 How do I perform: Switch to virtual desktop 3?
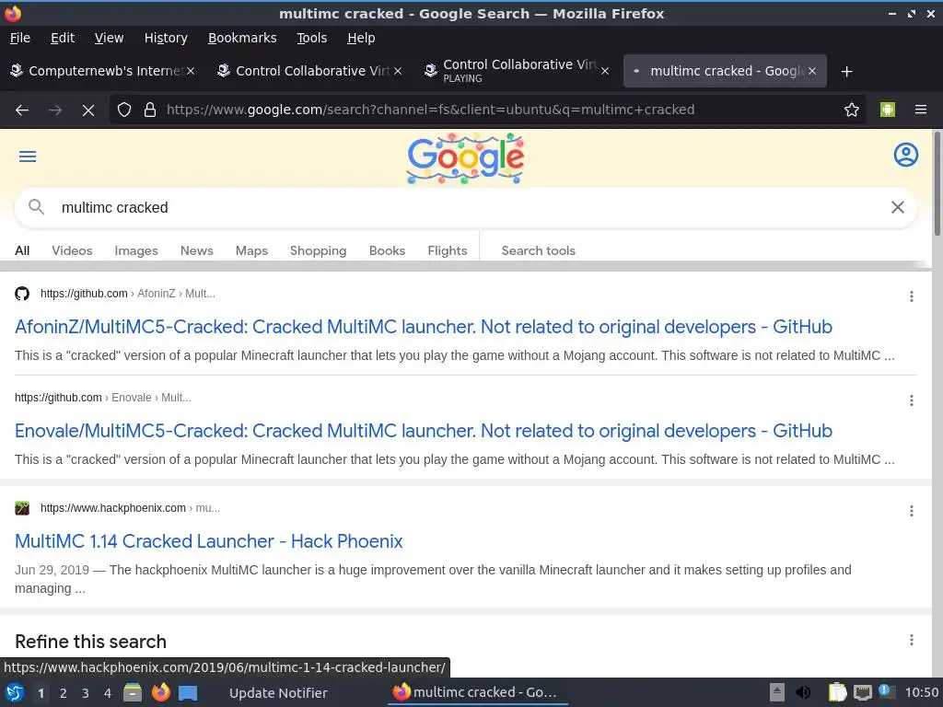[x=86, y=693]
